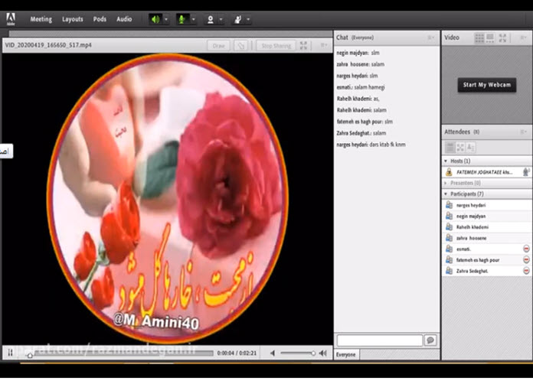Open the Layouts menu
The height and width of the screenshot is (381, 533).
point(73,19)
